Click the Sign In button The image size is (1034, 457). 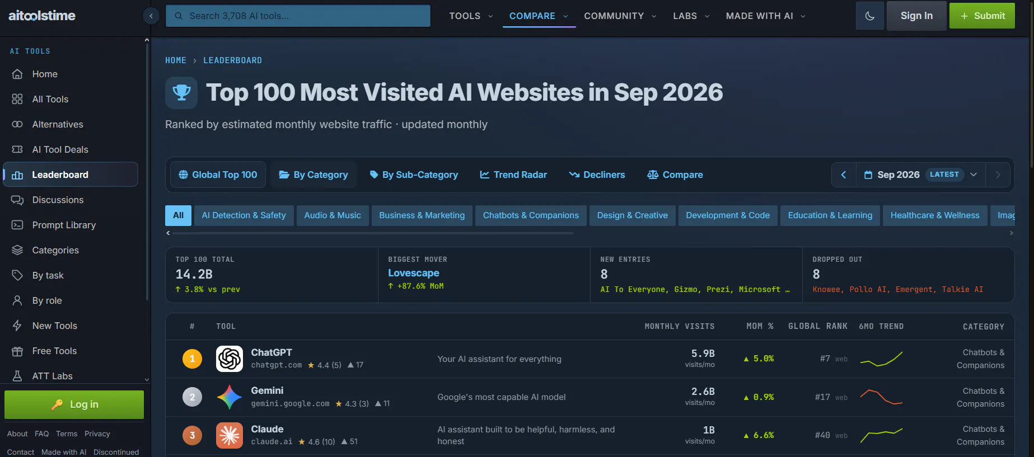(916, 16)
